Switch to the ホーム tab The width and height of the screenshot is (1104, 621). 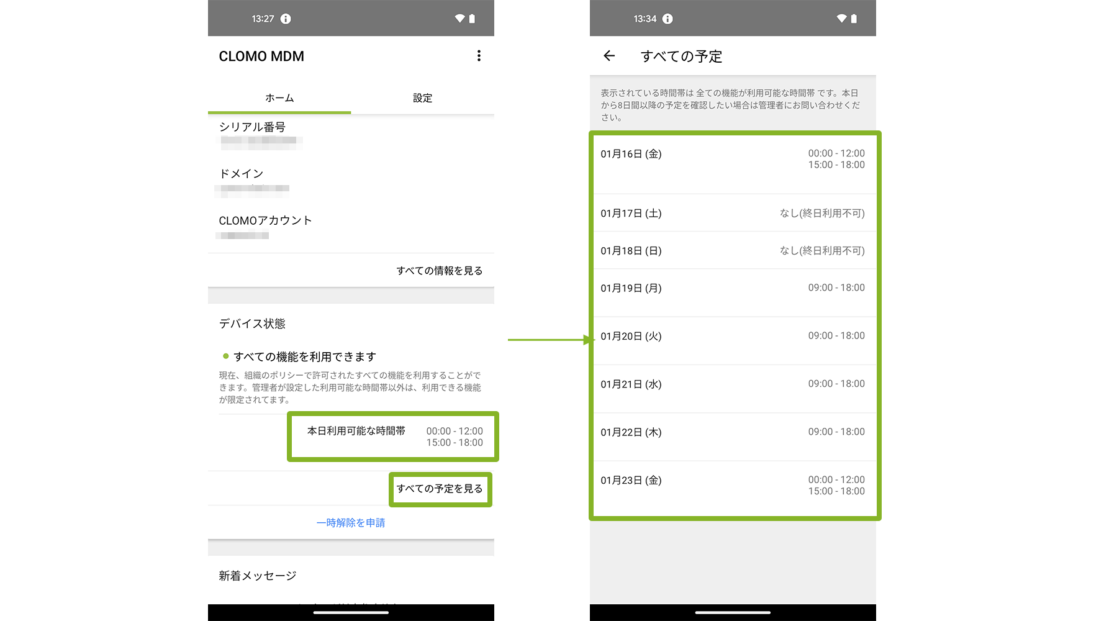[x=279, y=98]
